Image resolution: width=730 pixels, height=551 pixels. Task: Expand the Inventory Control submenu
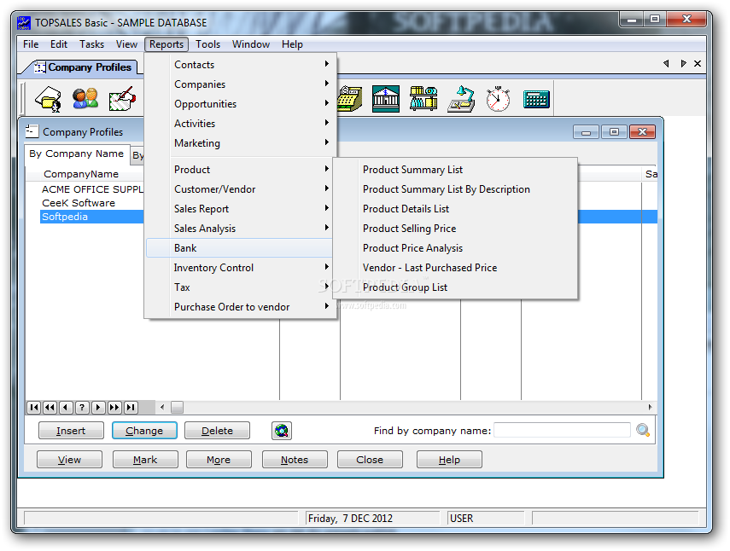click(x=241, y=267)
